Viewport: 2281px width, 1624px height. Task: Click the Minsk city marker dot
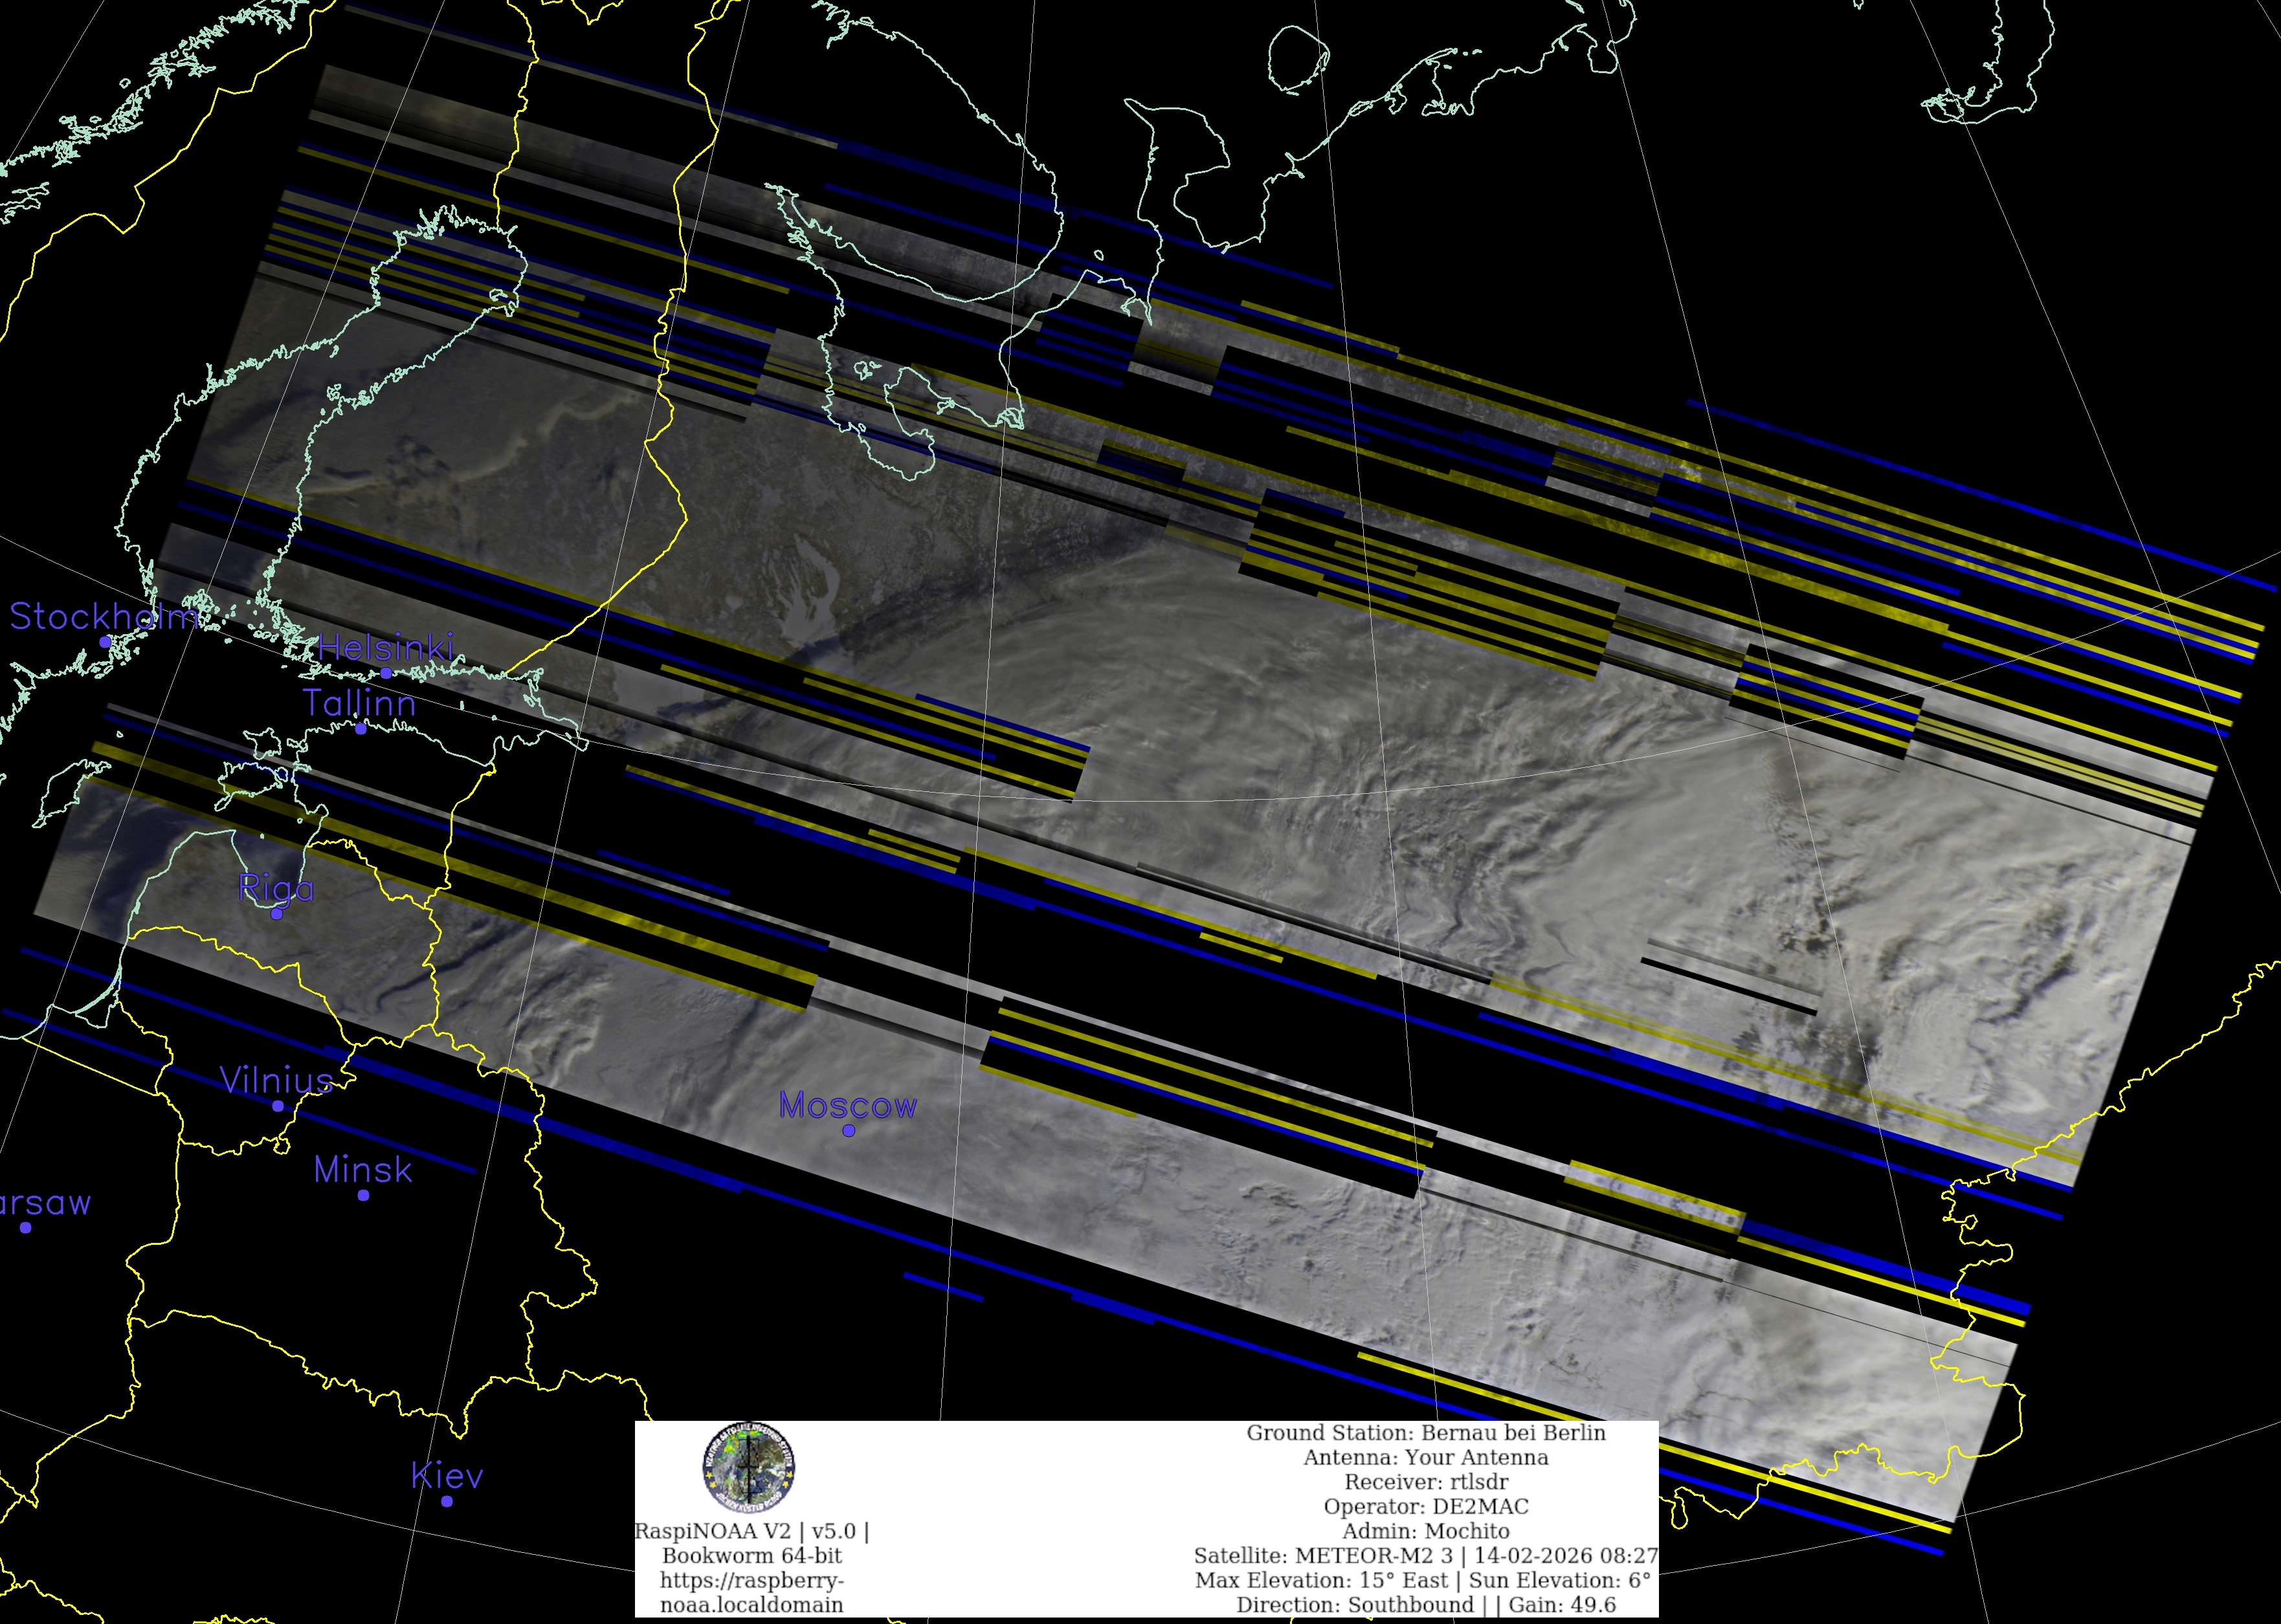point(363,1195)
